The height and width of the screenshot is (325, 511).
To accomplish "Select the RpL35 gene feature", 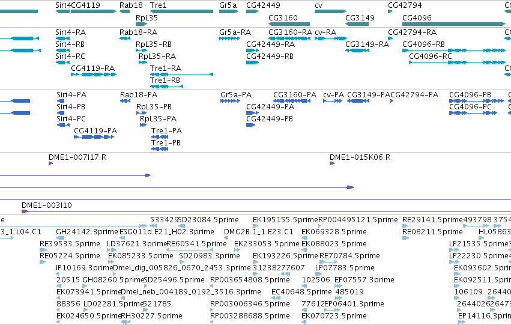I will click(x=142, y=24).
